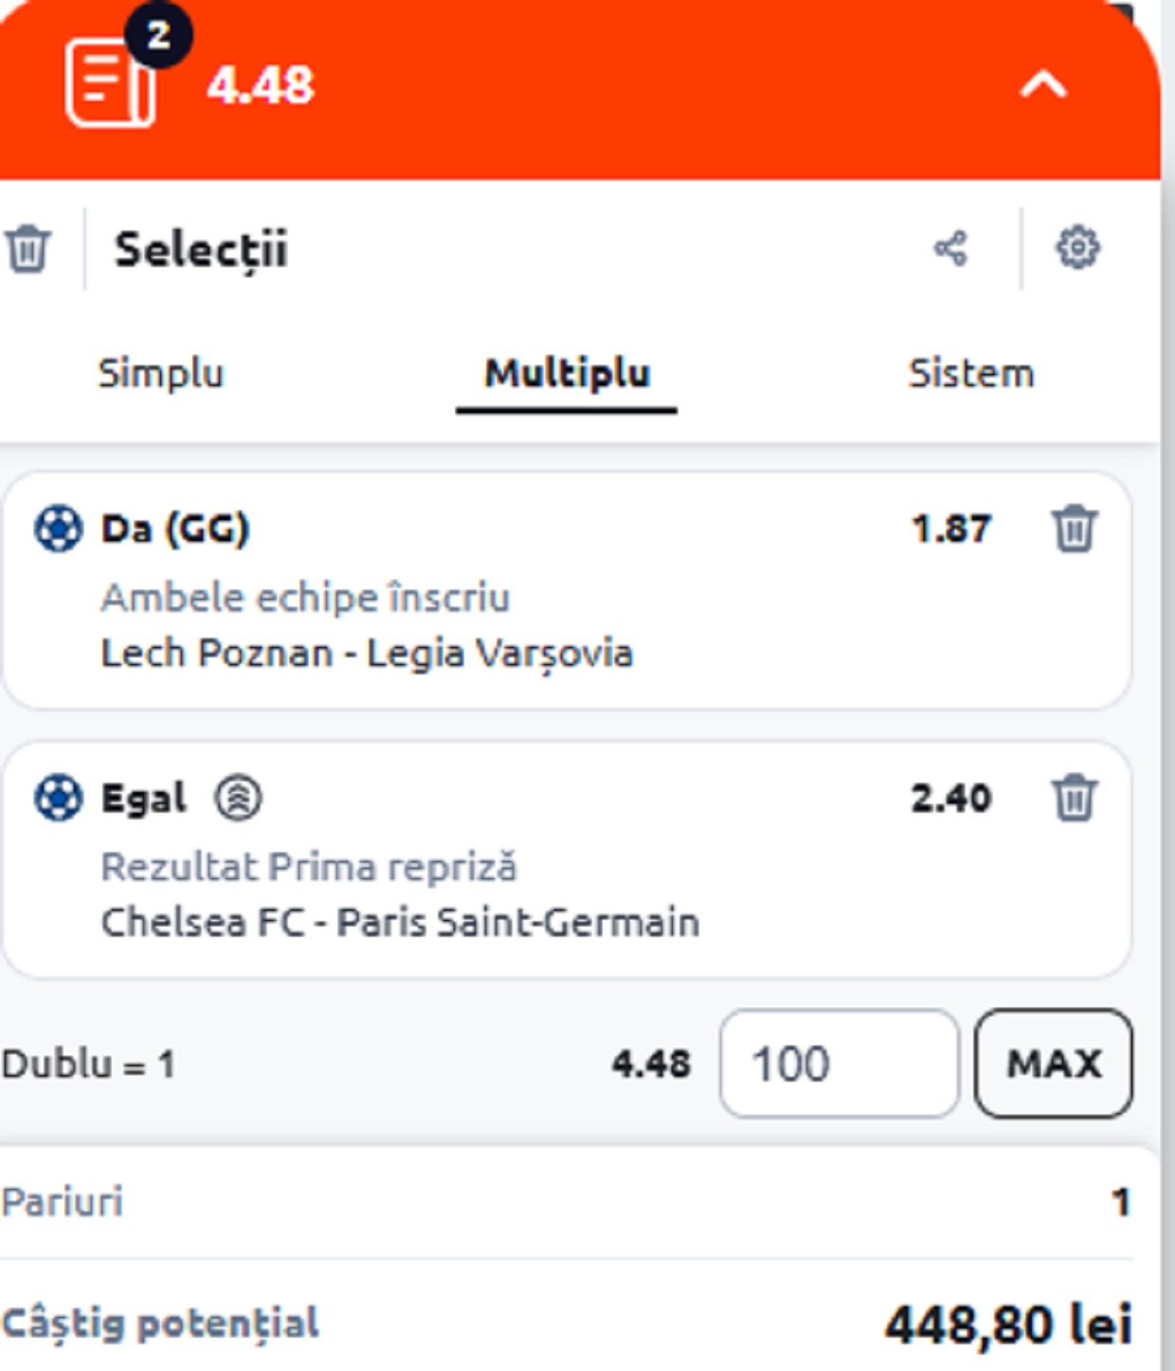The height and width of the screenshot is (1371, 1175).
Task: Open the Sistem tab
Action: click(970, 373)
